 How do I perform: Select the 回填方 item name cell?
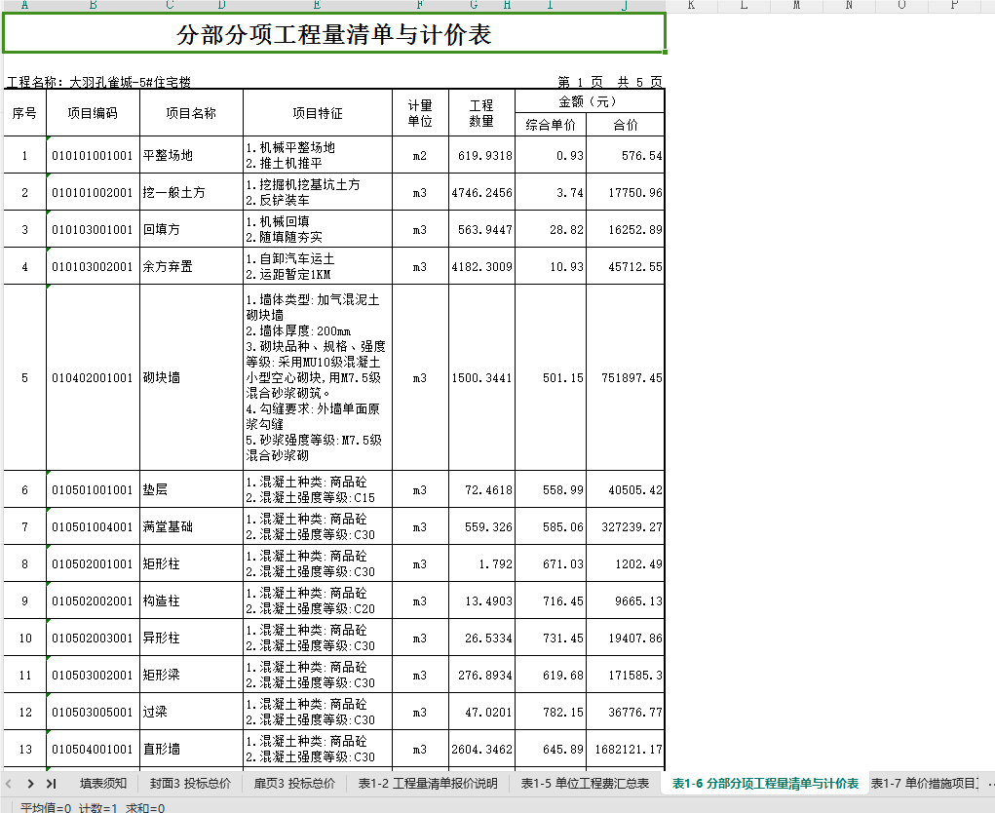[191, 229]
